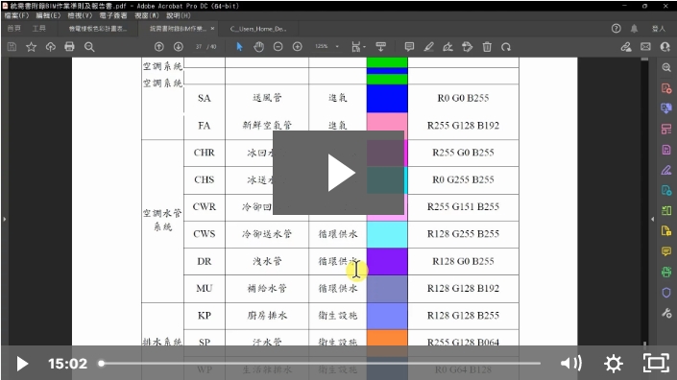Enter fullscreen video mode
Screen dimensions: 677x380
(x=656, y=363)
